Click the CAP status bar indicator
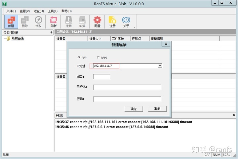 (x=207, y=155)
